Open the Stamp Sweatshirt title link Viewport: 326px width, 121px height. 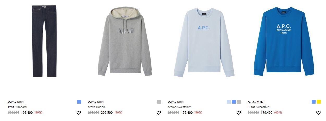tap(179, 107)
